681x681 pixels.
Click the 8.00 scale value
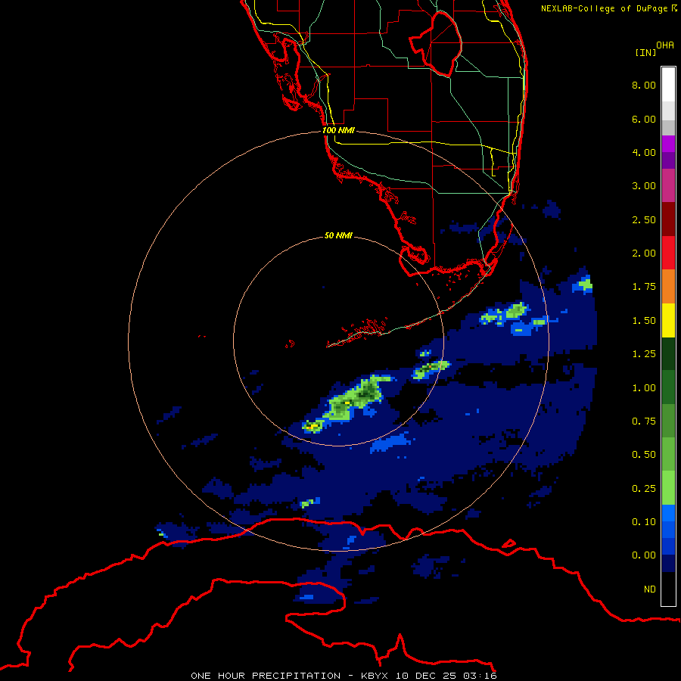click(x=644, y=85)
